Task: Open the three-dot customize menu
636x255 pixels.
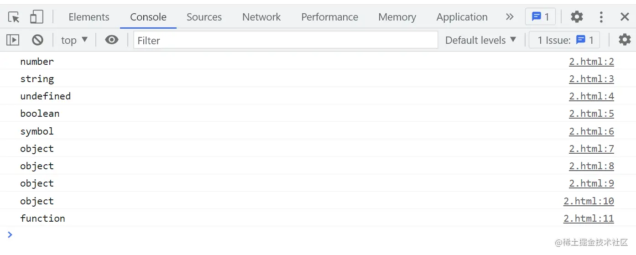Action: [601, 17]
